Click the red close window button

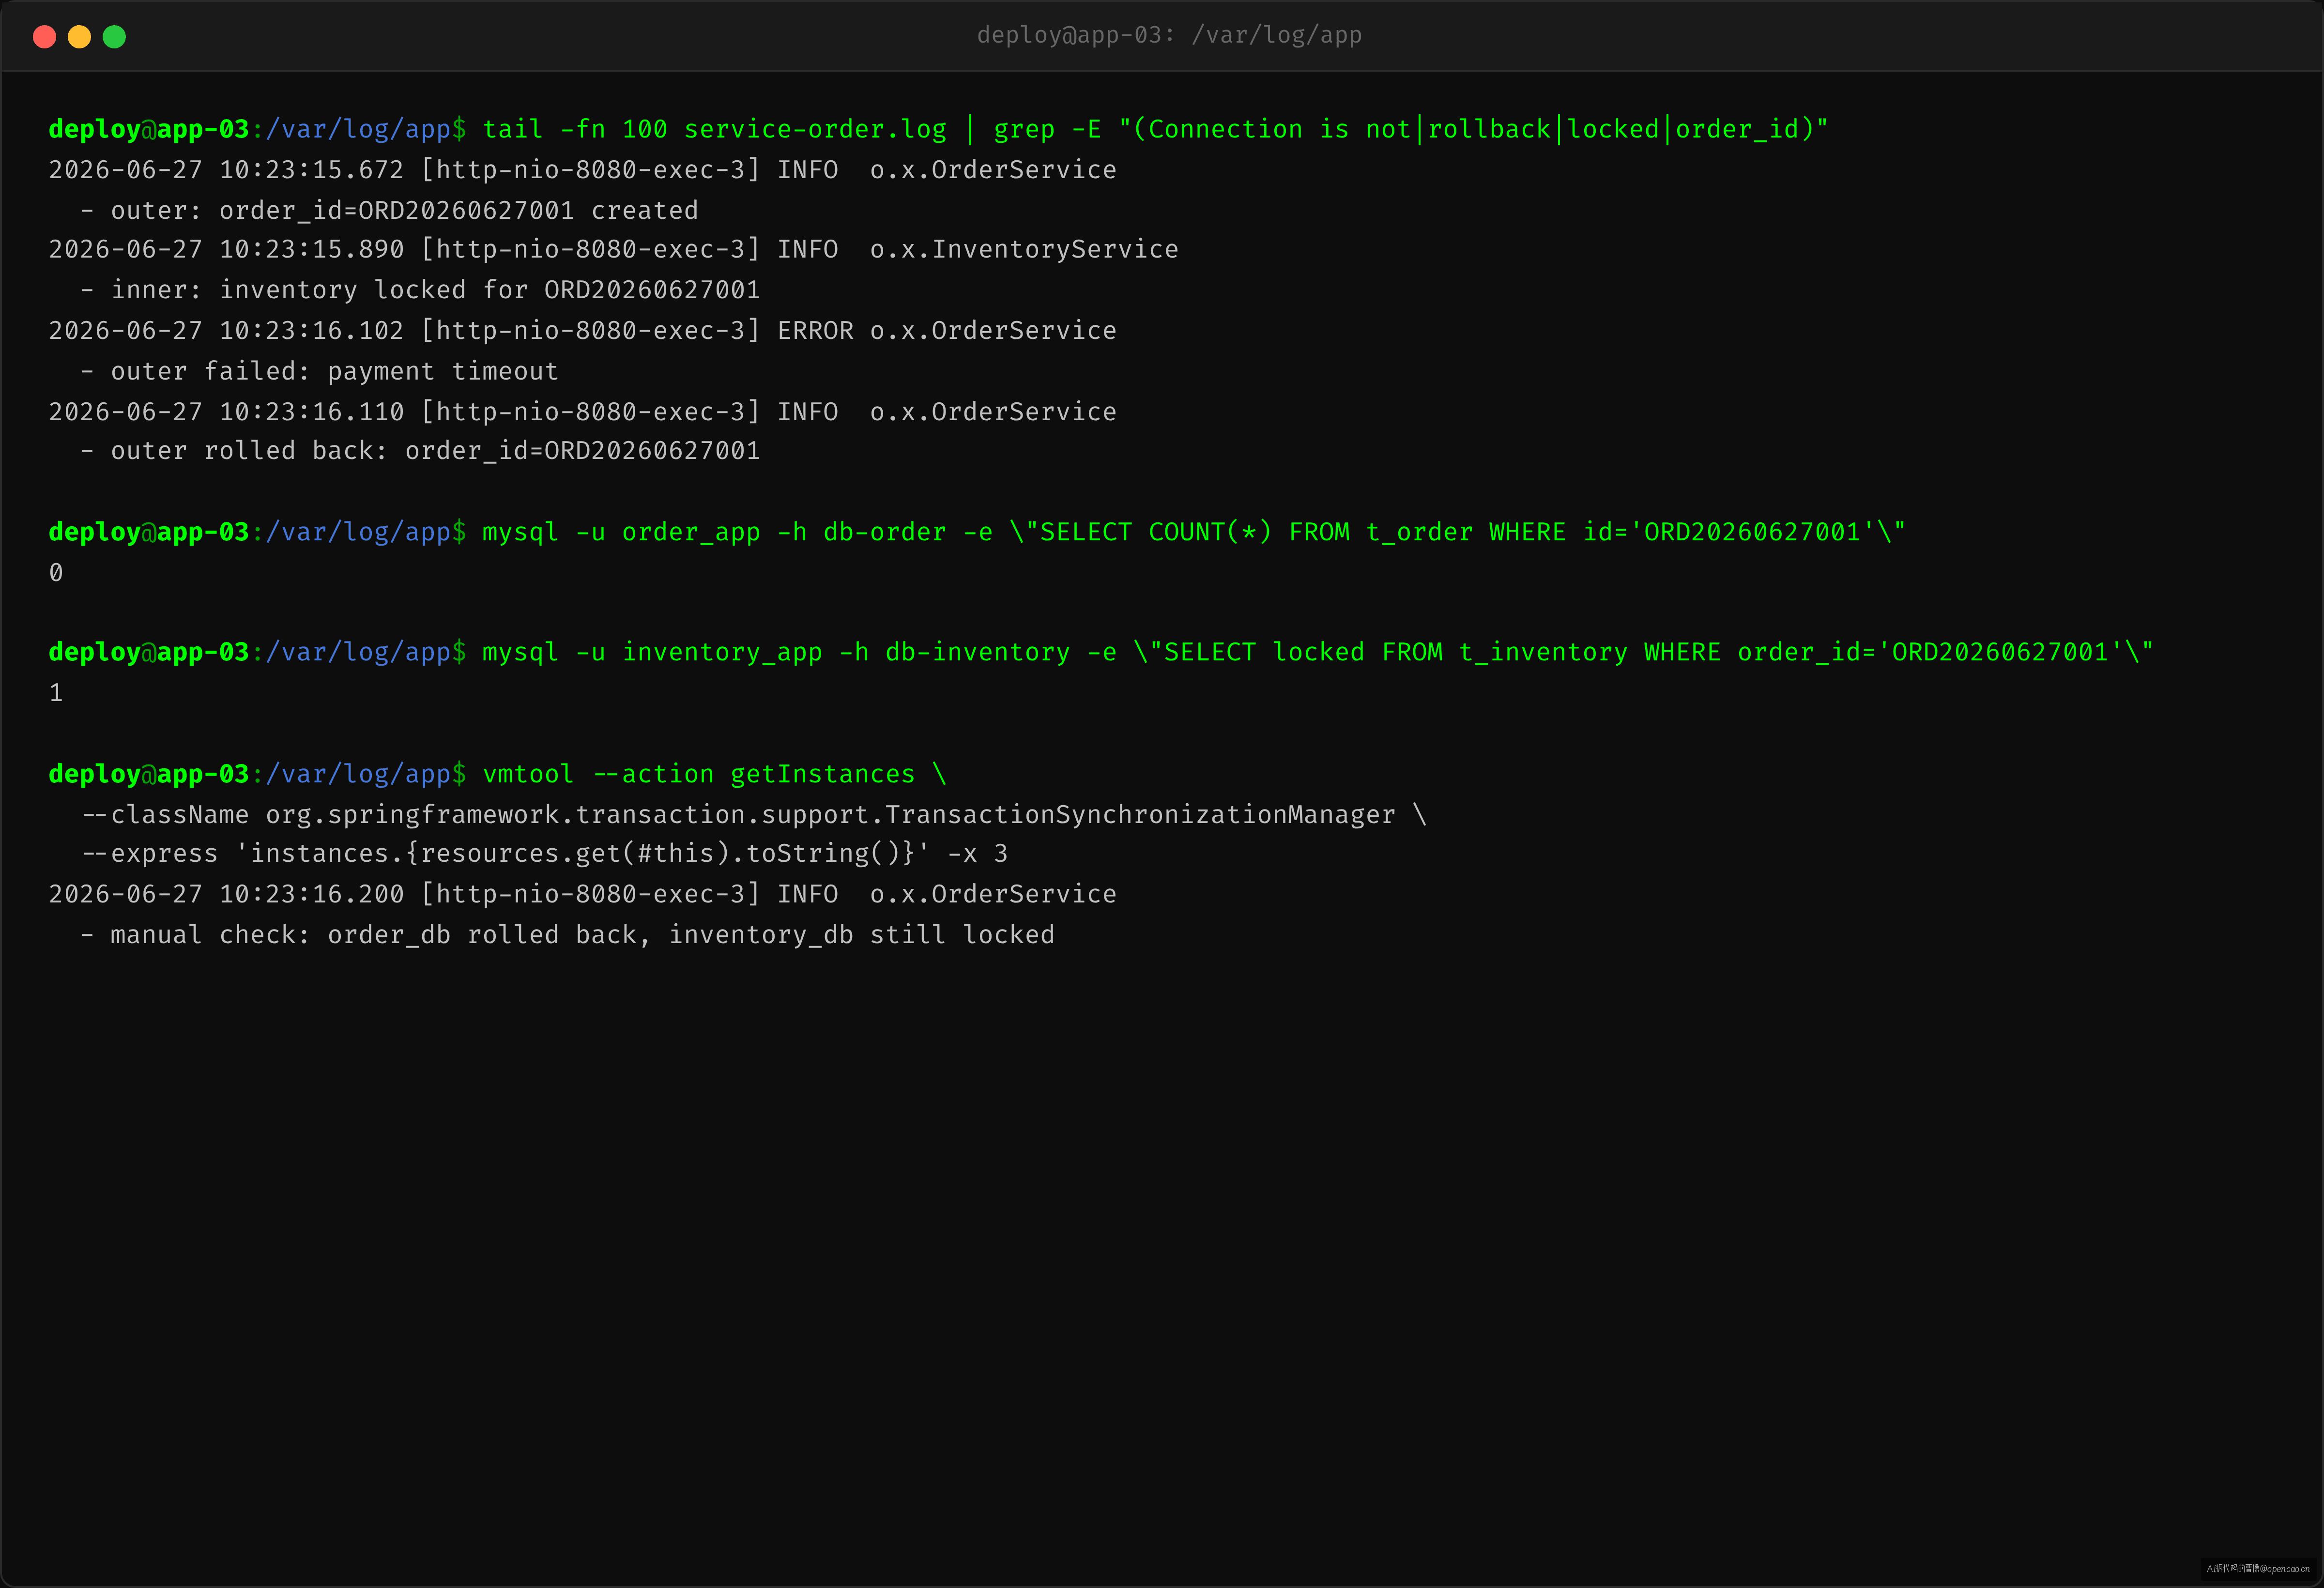[44, 37]
